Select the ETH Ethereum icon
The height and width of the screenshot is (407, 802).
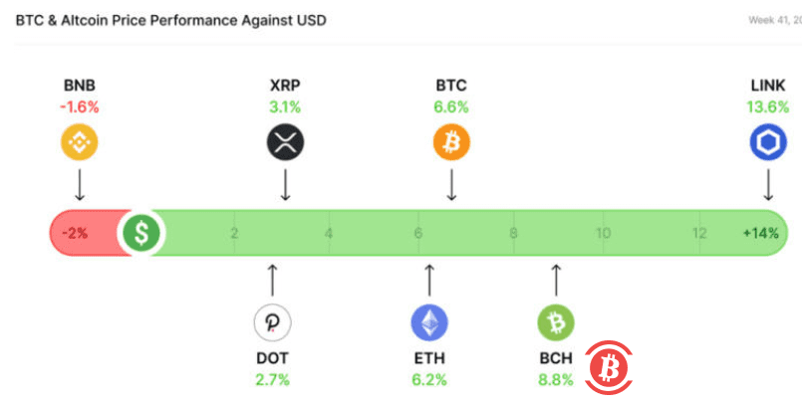tap(429, 322)
